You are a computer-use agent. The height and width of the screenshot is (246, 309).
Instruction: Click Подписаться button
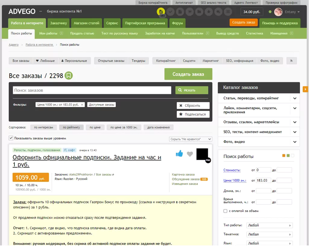tap(193, 114)
